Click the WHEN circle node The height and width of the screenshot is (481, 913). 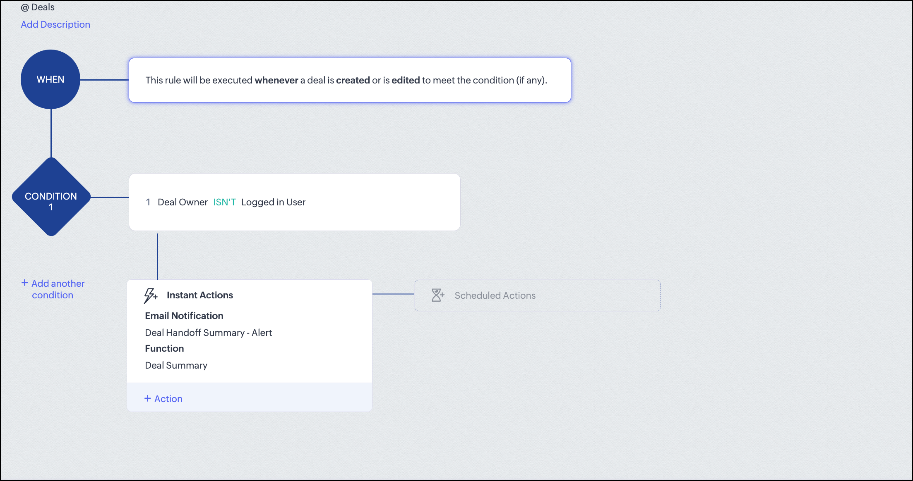pyautogui.click(x=50, y=79)
